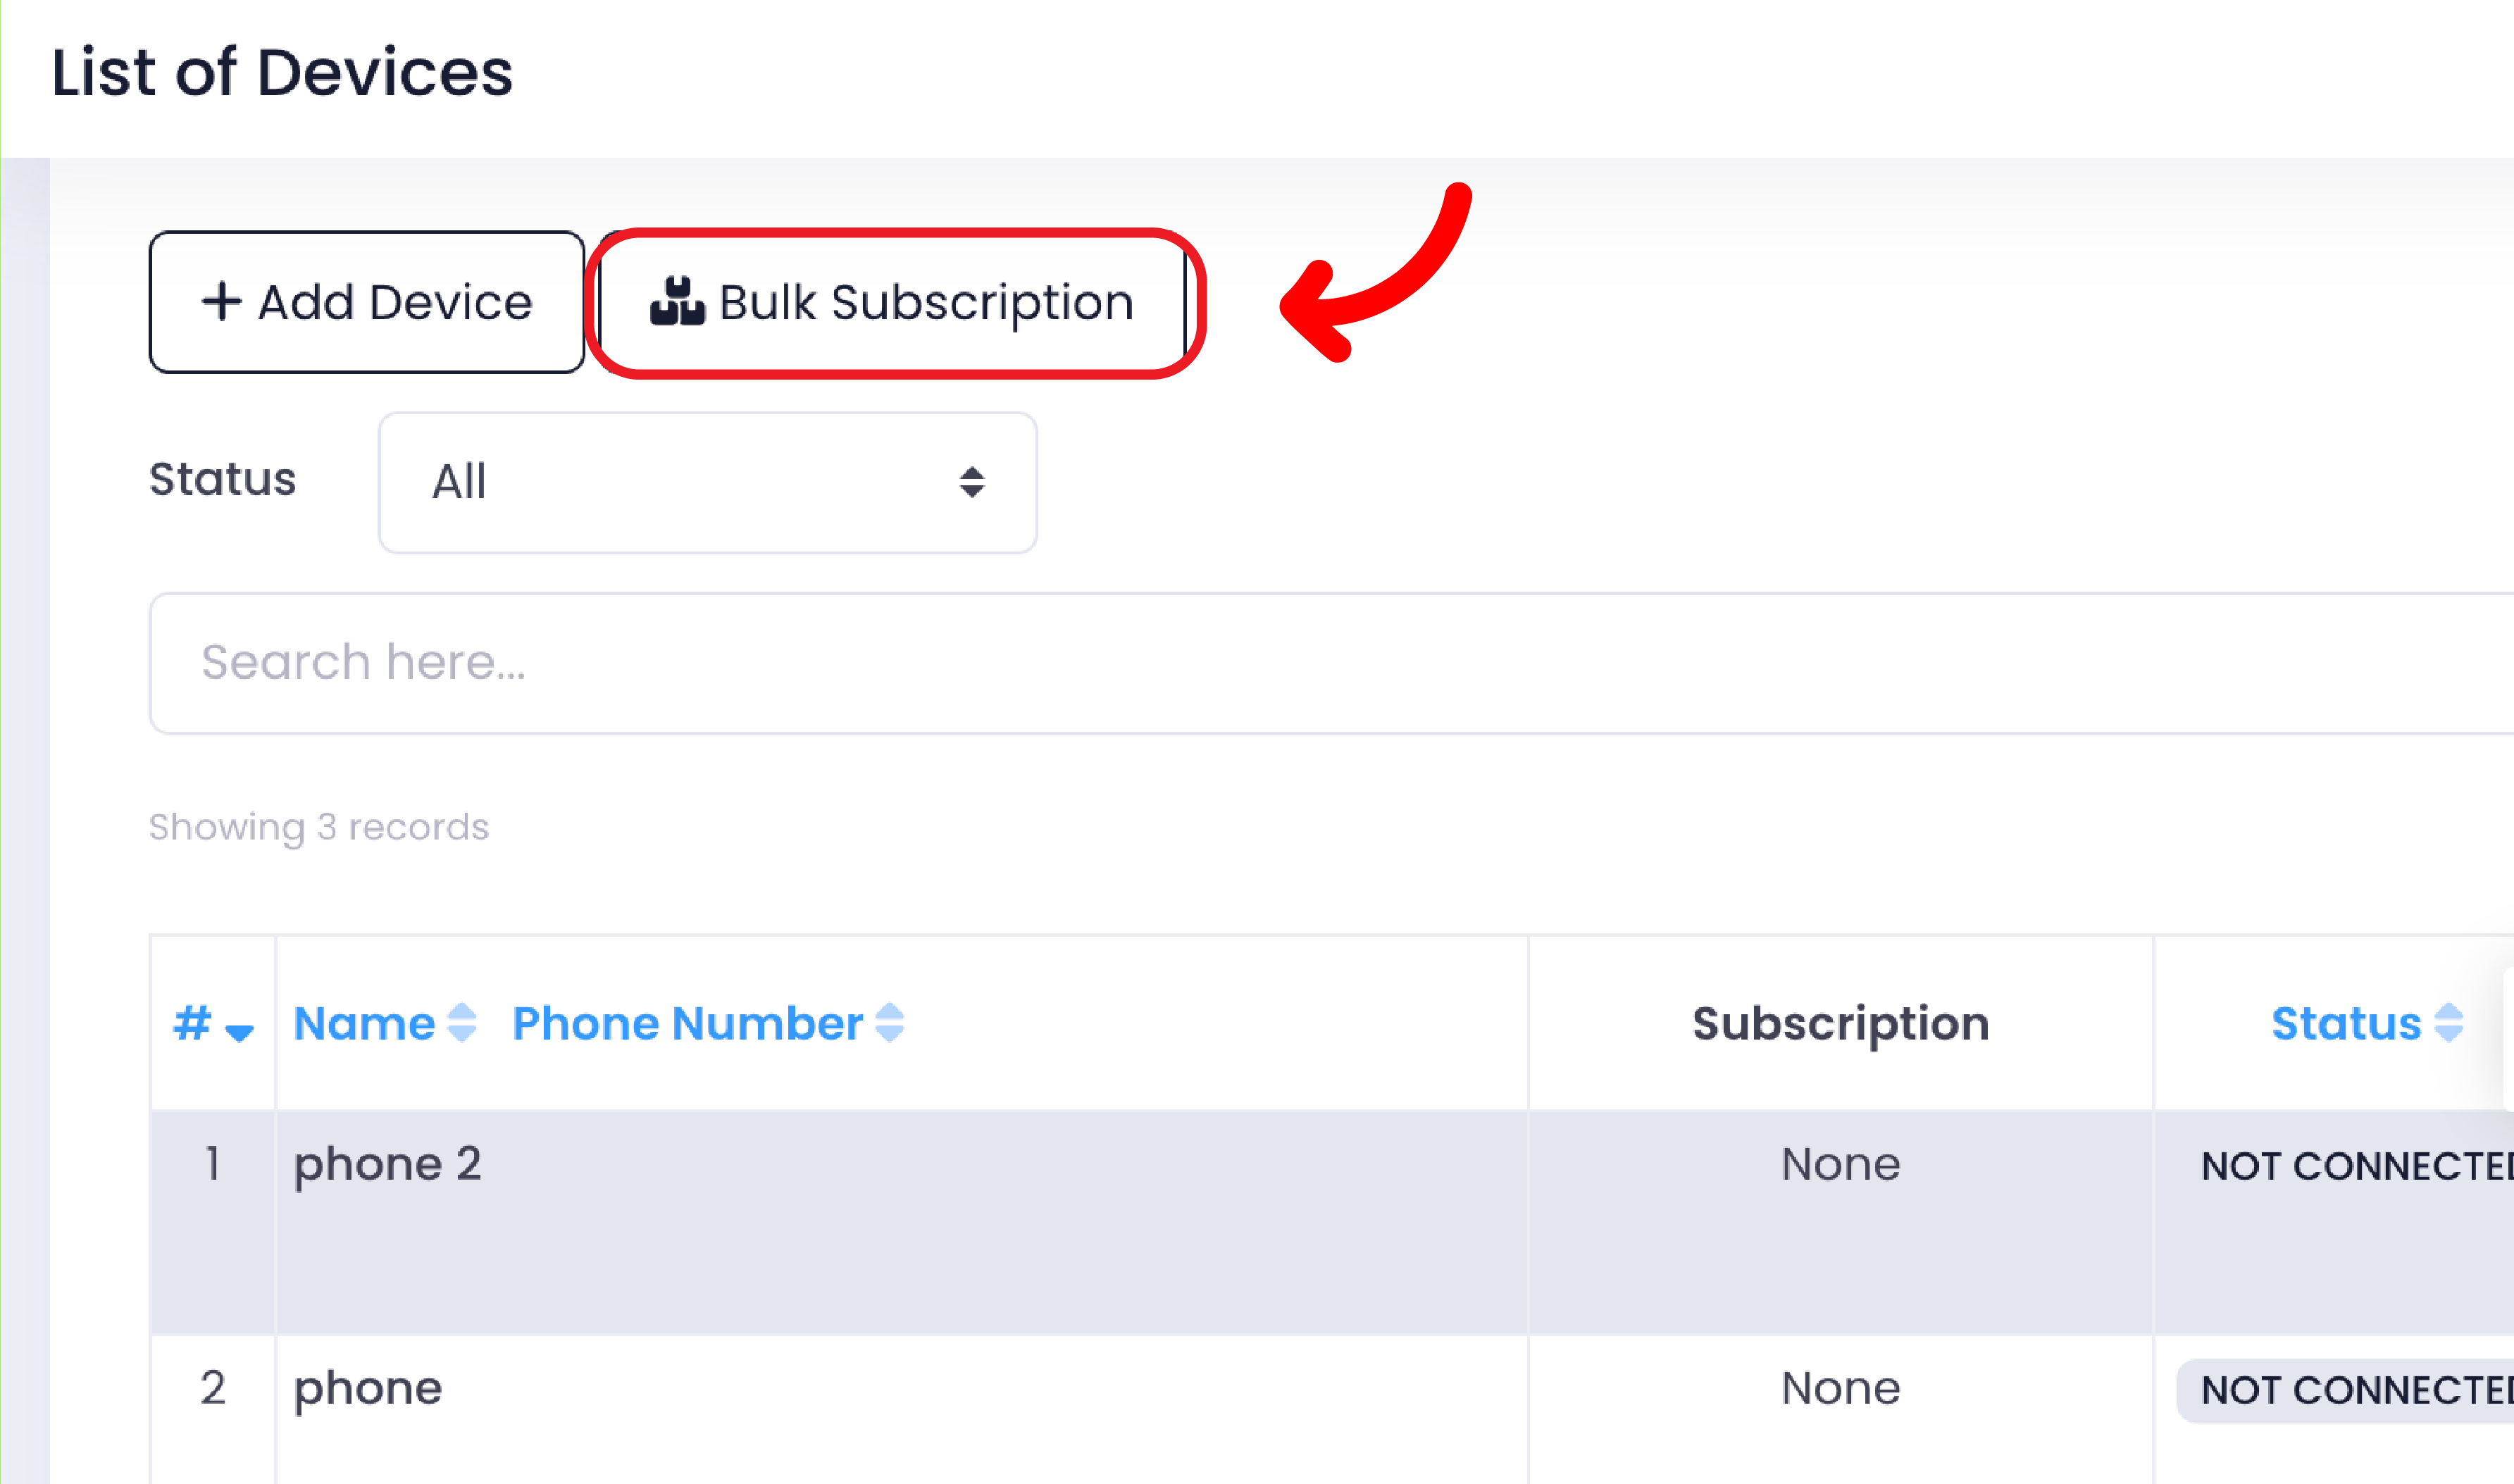Open the Status filter dropdown showing All
The width and height of the screenshot is (2514, 1484).
(x=707, y=482)
